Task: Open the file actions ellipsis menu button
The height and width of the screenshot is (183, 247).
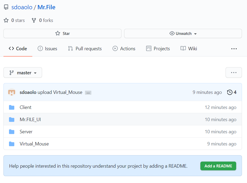Action: 233,72
